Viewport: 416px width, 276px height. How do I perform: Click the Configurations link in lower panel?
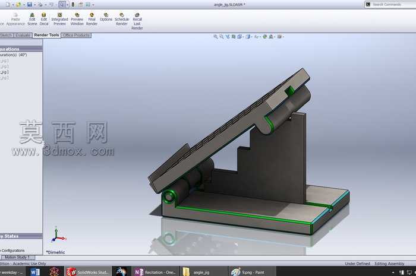click(12, 250)
